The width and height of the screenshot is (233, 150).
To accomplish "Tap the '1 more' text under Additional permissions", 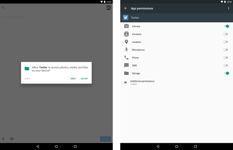I will [133, 84].
